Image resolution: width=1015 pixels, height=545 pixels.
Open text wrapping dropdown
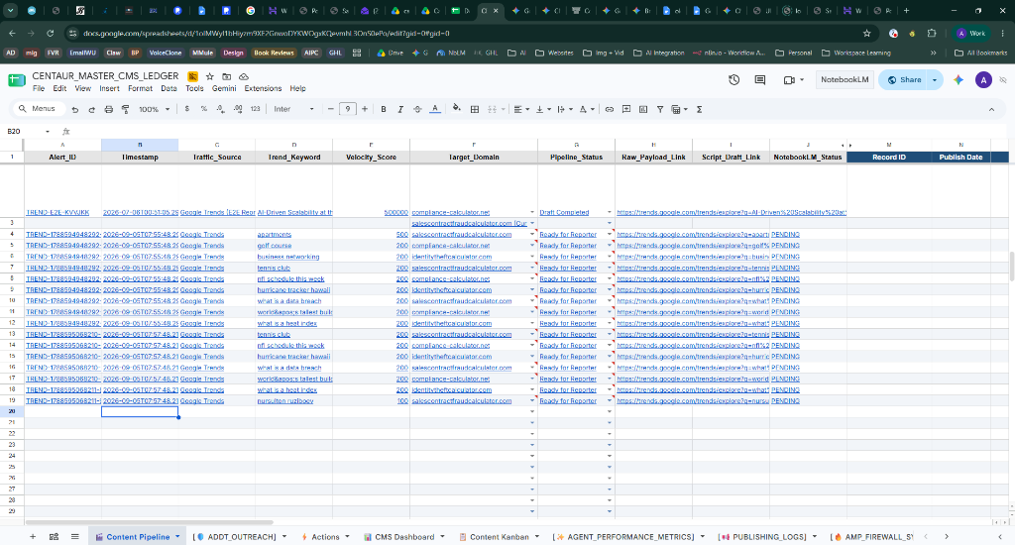tap(564, 109)
